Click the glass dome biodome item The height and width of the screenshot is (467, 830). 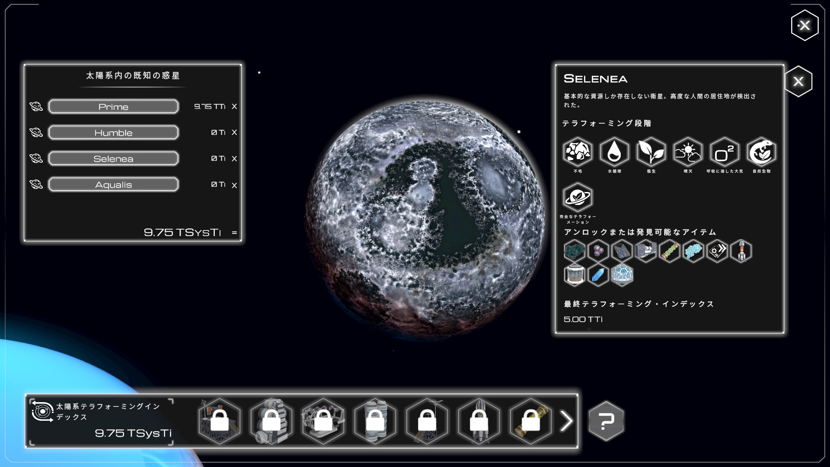(x=622, y=275)
